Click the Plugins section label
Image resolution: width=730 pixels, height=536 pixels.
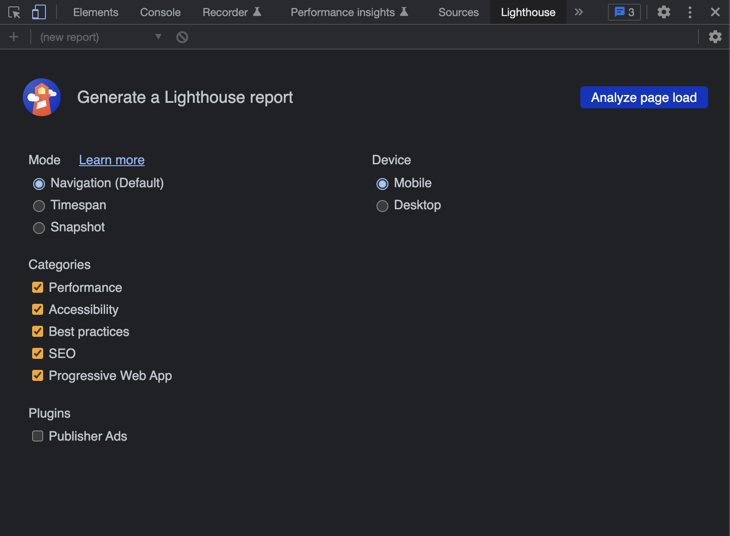(x=50, y=413)
